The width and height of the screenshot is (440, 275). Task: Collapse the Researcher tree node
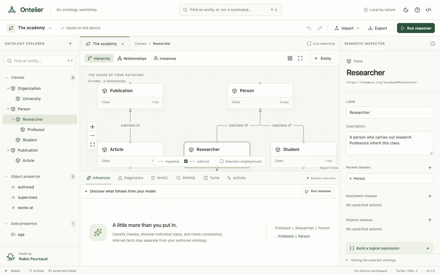pos(13,119)
